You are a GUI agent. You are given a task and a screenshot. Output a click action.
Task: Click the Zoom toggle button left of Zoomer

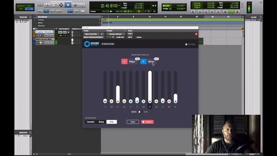40,5
